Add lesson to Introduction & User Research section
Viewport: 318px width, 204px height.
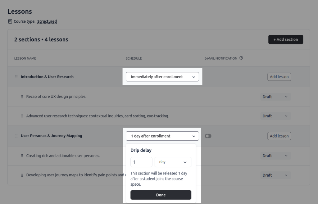click(x=279, y=77)
